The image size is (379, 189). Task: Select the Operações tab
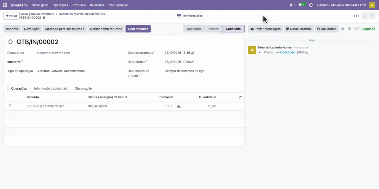point(19,89)
